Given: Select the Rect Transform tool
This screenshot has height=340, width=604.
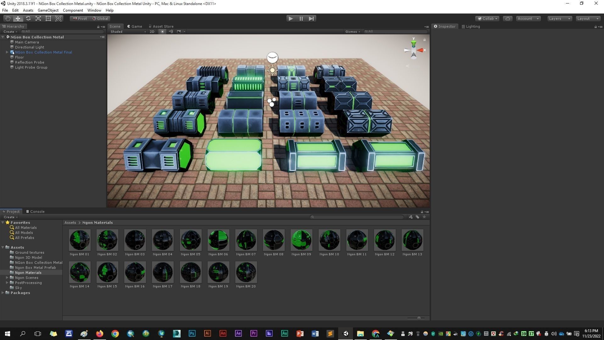Looking at the screenshot, I should 48,19.
